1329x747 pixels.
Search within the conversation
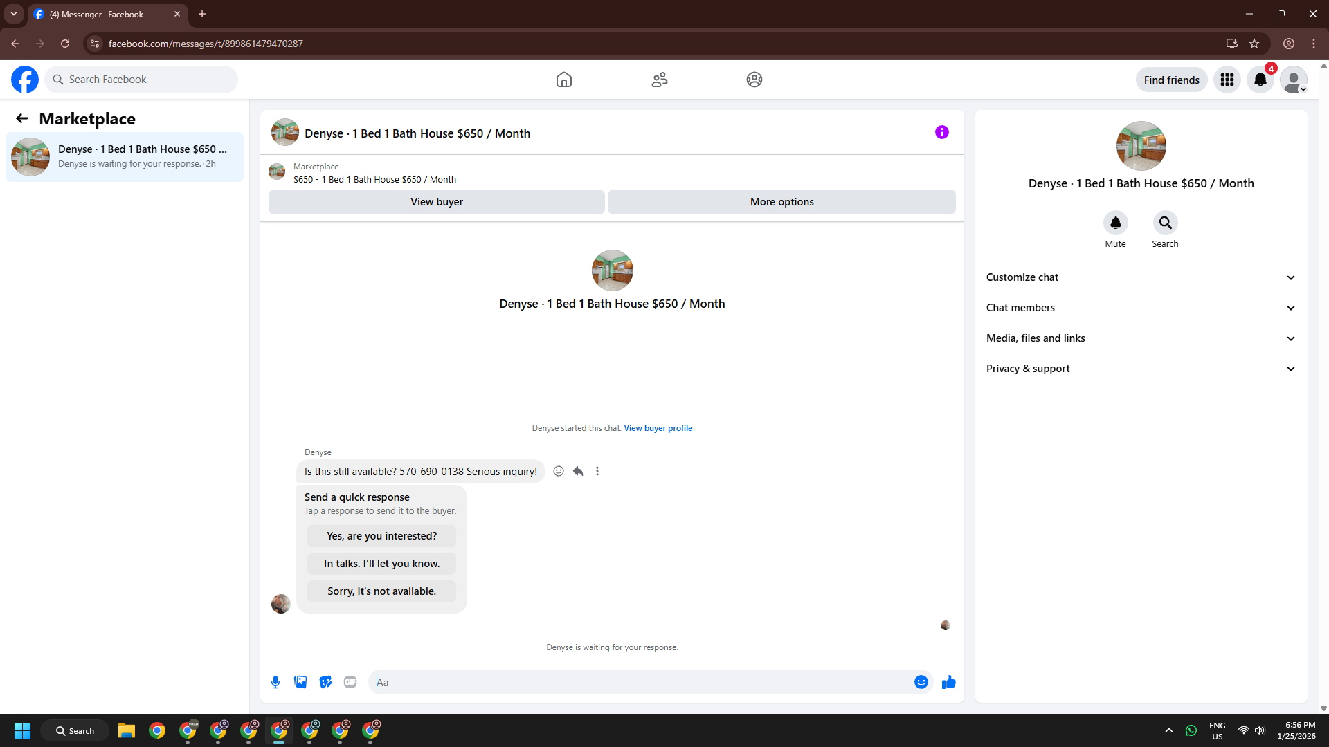[1166, 223]
